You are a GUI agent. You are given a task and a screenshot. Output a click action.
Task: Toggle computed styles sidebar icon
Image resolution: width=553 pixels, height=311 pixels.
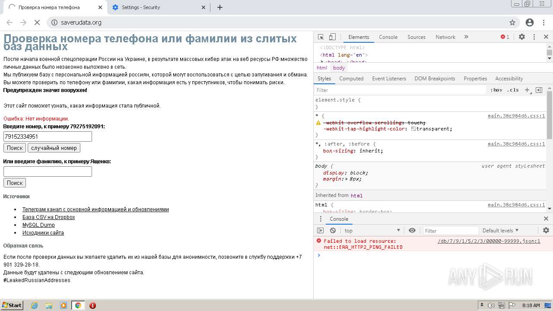539,90
